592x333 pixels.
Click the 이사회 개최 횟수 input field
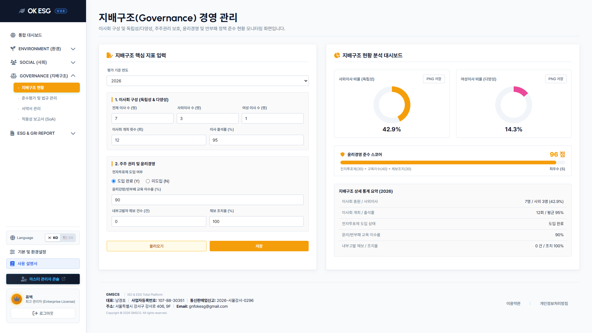click(159, 140)
